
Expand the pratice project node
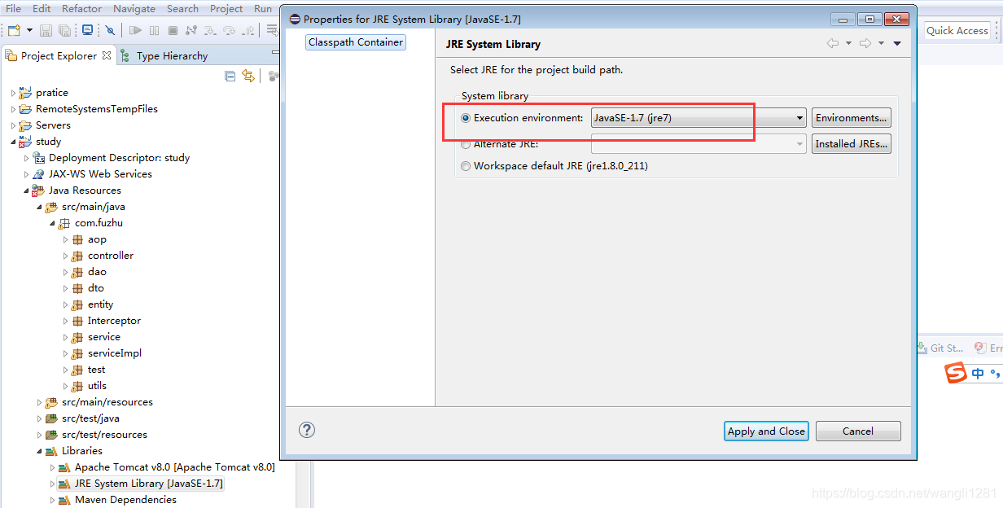[13, 93]
